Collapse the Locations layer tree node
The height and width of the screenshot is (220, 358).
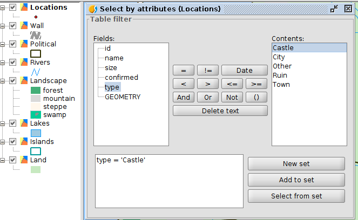pyautogui.click(x=4, y=8)
